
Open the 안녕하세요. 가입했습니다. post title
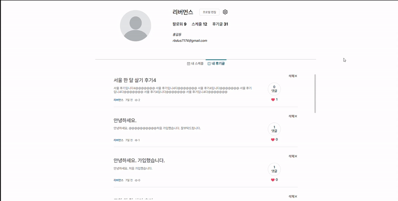point(139,160)
